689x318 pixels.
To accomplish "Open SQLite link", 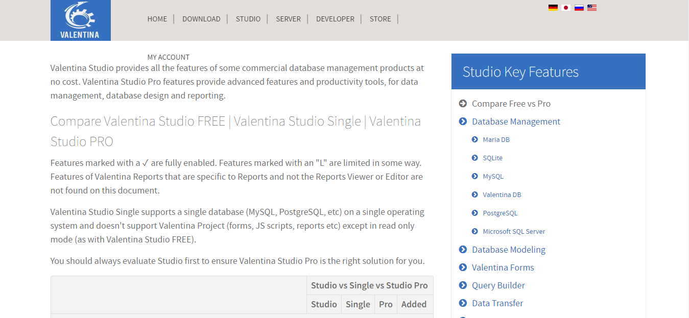I will coord(493,158).
